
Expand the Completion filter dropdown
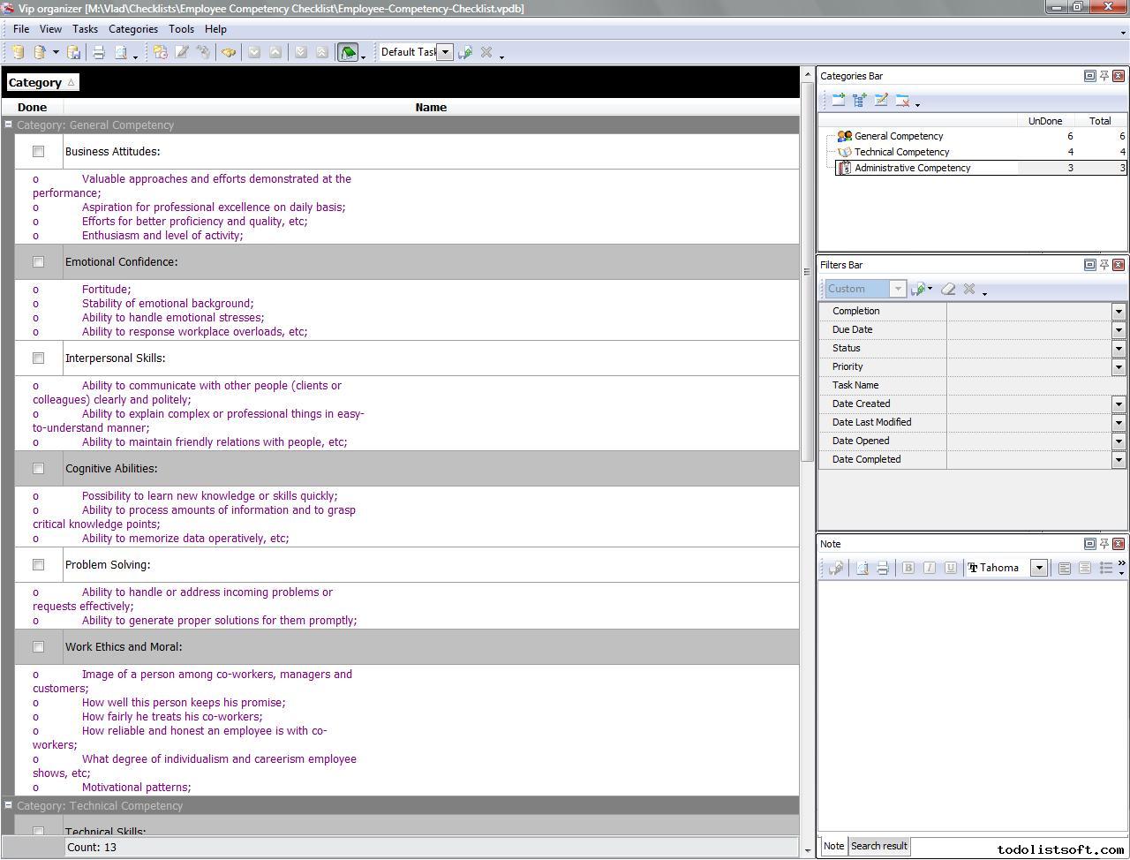click(1118, 311)
